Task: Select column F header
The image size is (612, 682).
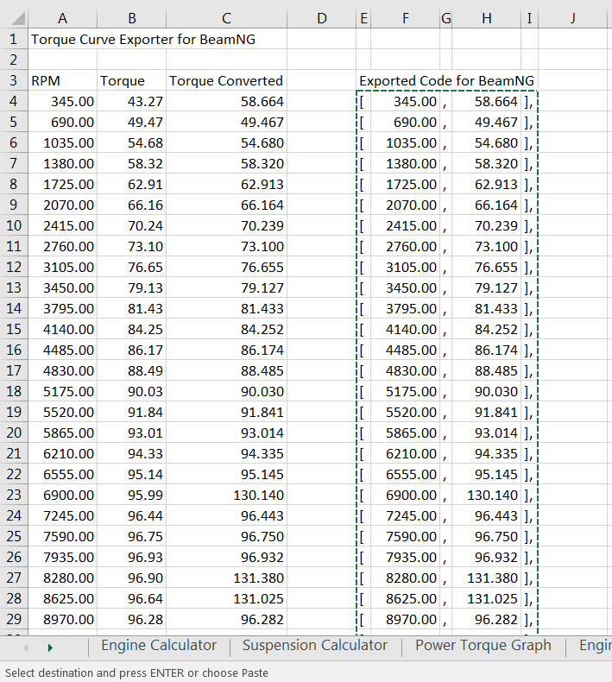Action: (406, 18)
